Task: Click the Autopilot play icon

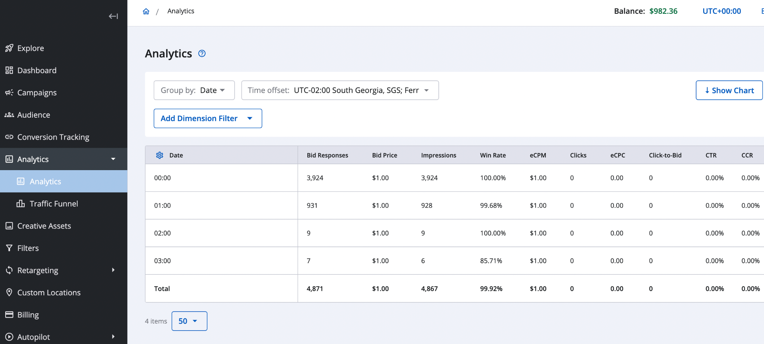Action: [x=9, y=337]
